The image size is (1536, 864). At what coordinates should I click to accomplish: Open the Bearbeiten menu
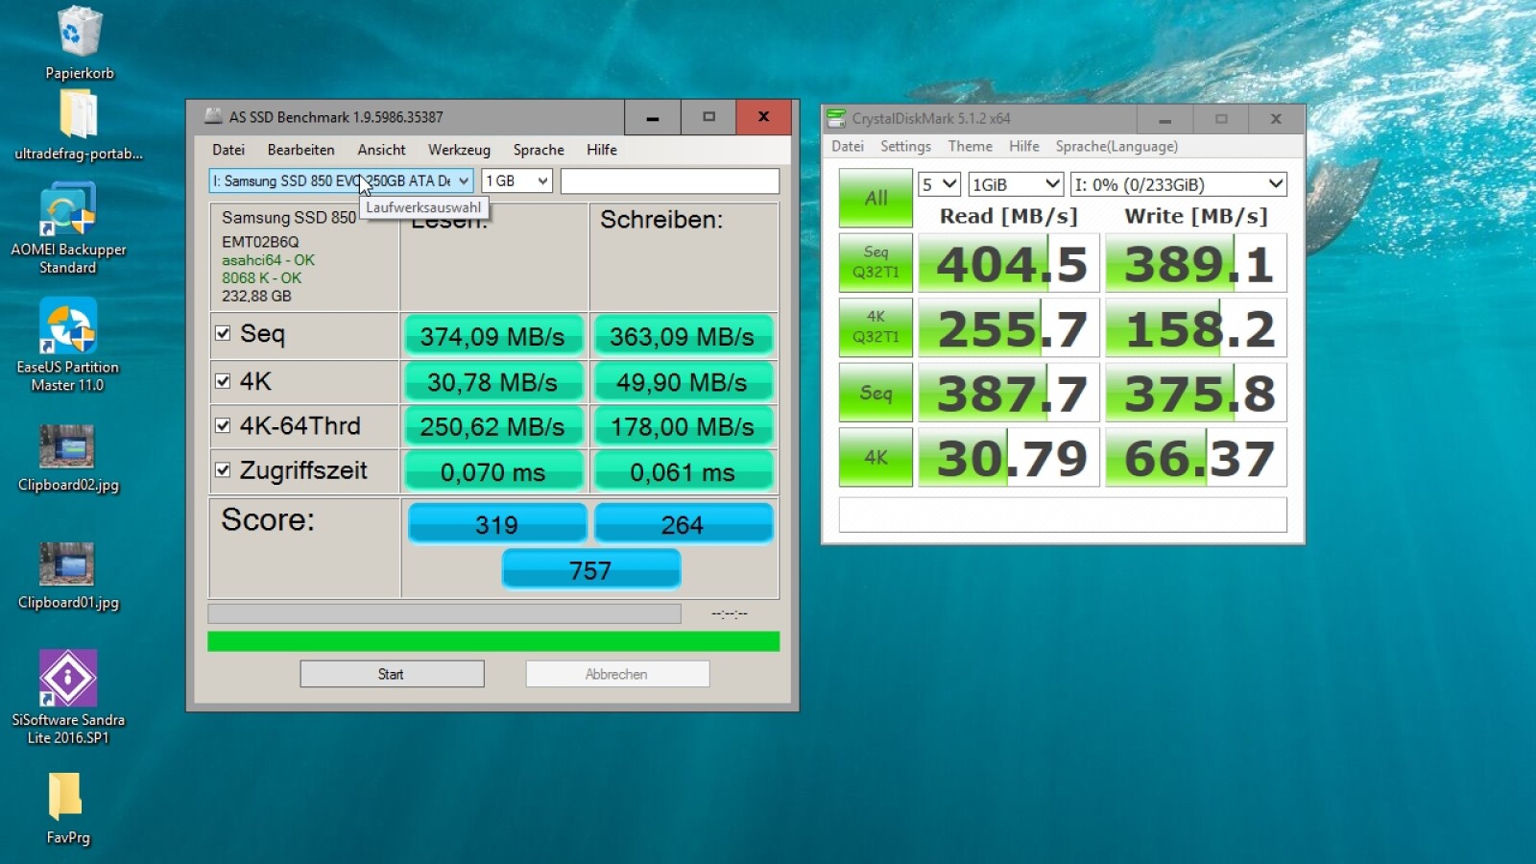(x=301, y=150)
